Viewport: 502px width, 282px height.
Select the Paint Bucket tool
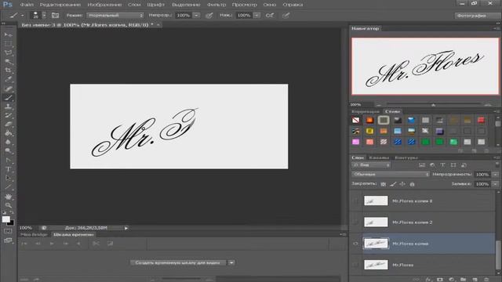[9, 133]
